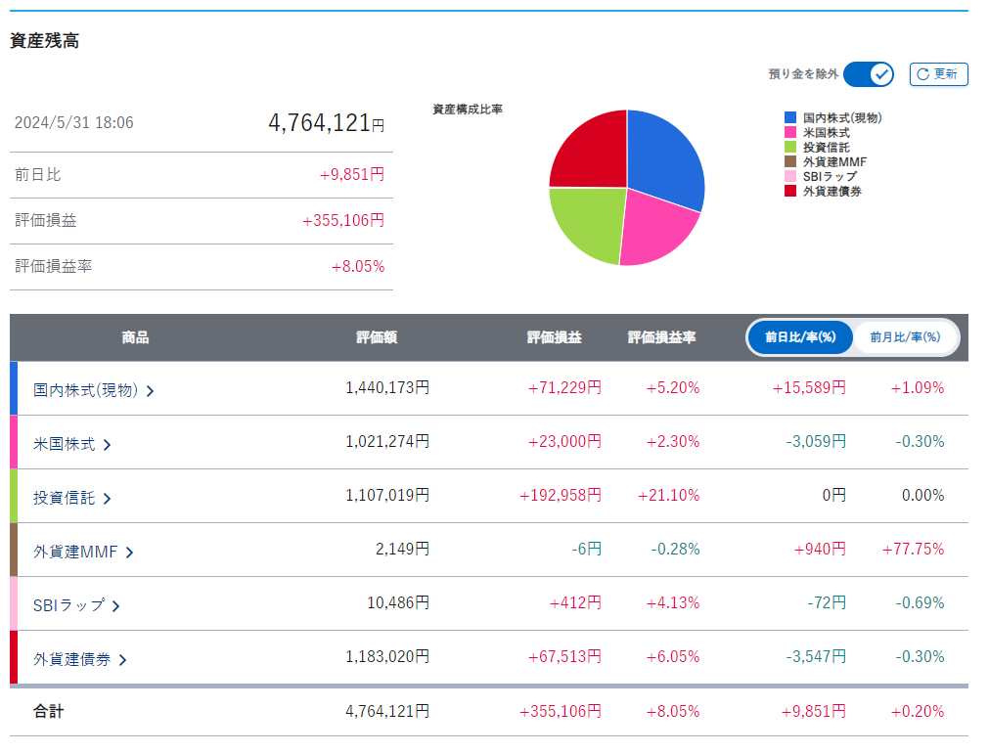Click the 評価損益率 column header
This screenshot has width=989, height=753.
661,337
